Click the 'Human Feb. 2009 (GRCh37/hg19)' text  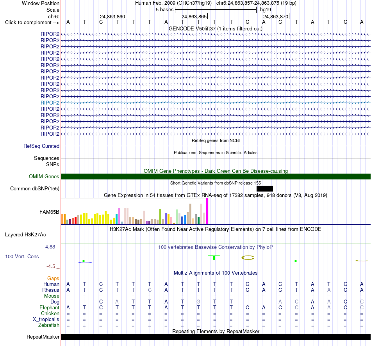173,3
